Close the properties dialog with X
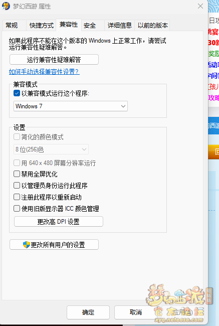219x326 pixels. coord(200,6)
